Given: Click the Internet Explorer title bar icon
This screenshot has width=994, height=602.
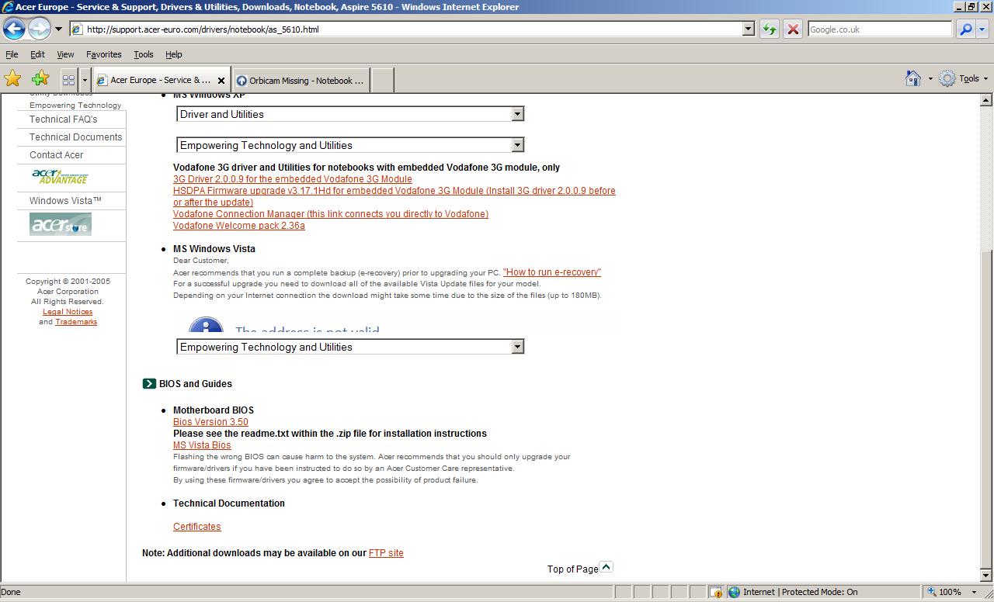Looking at the screenshot, I should click(x=8, y=7).
